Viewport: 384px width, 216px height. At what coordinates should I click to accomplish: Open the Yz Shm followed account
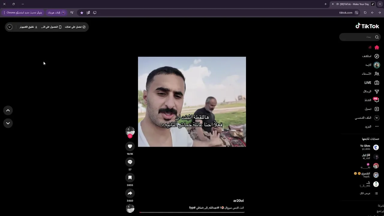(x=369, y=147)
